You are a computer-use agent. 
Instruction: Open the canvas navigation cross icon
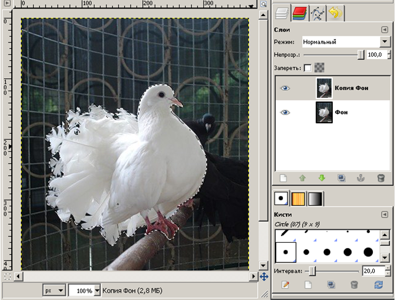264,277
